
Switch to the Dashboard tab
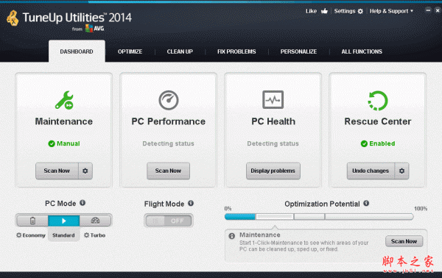77,51
